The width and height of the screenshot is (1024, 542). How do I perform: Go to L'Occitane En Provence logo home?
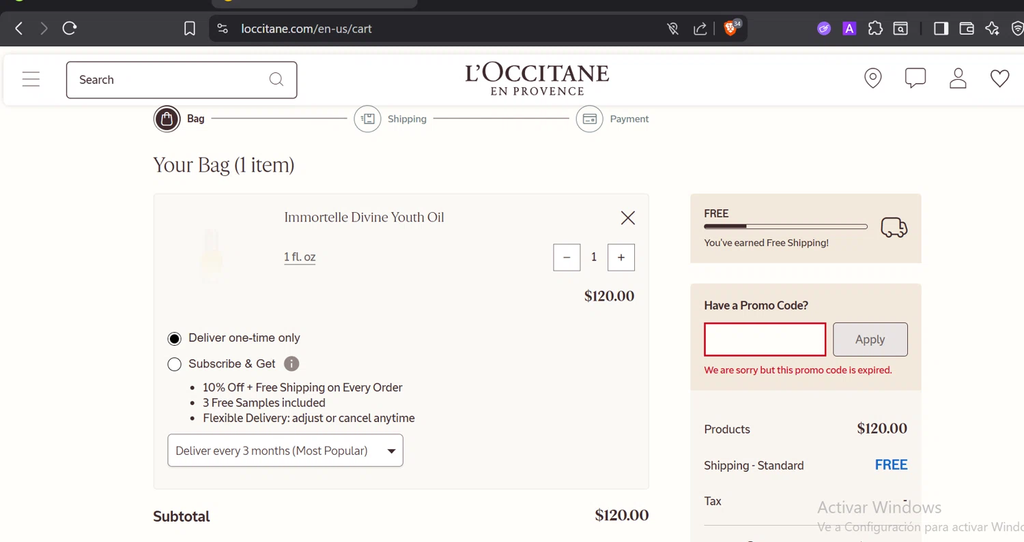point(537,80)
